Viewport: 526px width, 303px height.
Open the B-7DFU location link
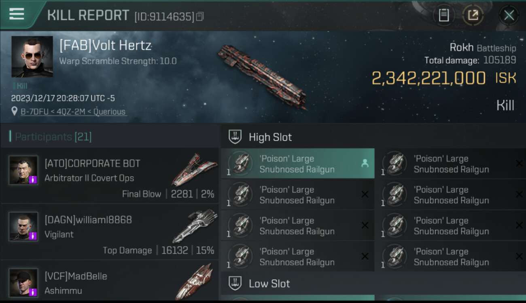click(x=73, y=112)
